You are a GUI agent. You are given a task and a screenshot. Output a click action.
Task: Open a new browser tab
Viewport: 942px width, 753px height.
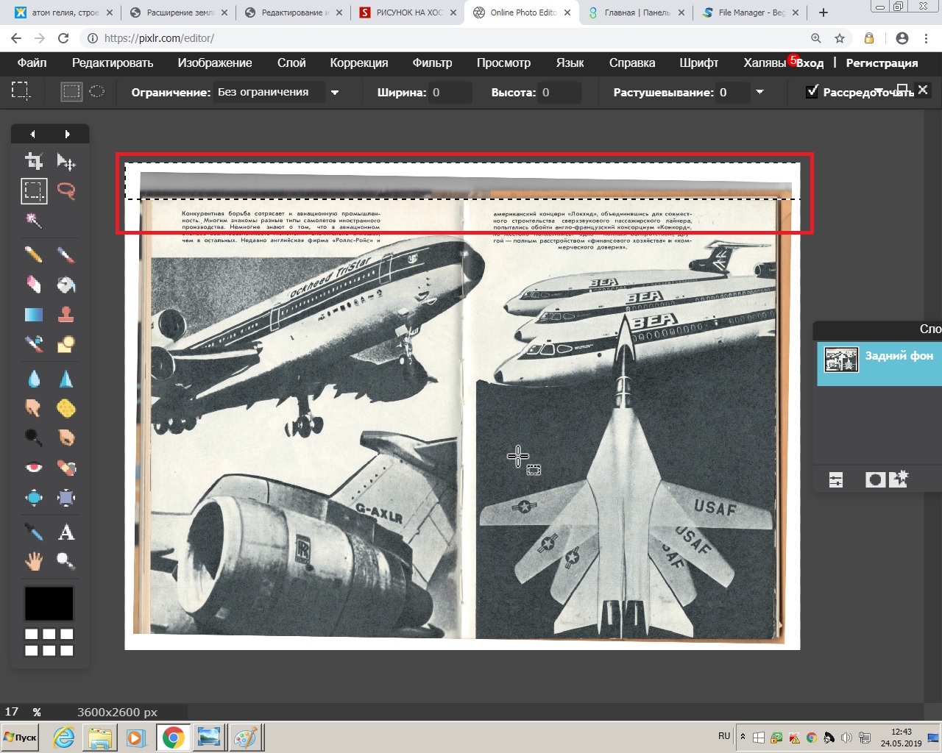824,13
